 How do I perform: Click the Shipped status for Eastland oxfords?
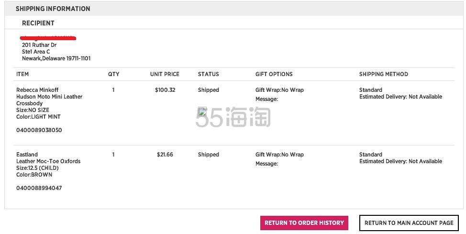click(x=208, y=155)
